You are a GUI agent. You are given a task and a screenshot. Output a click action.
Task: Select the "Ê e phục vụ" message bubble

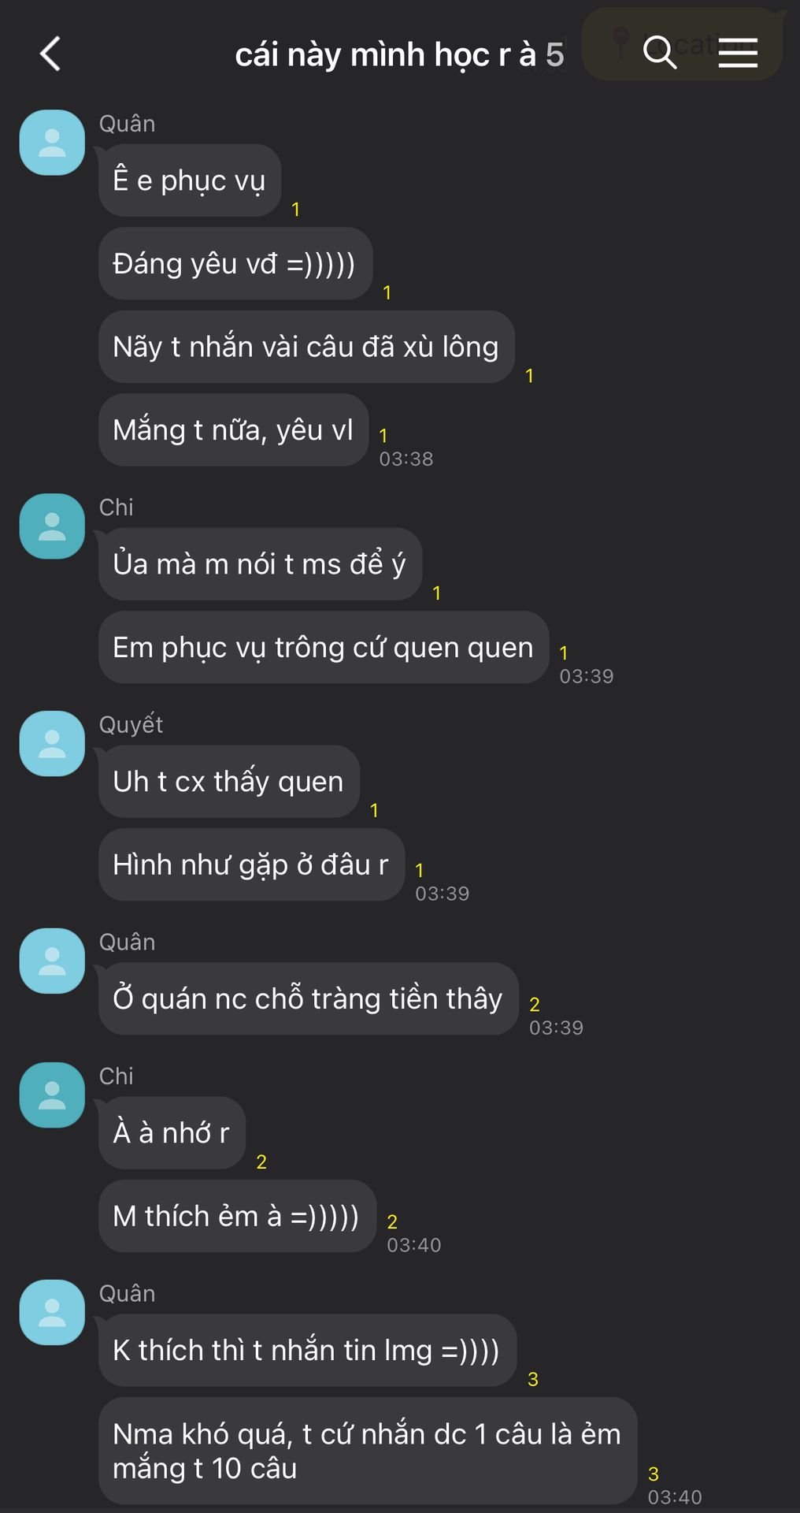tap(190, 180)
